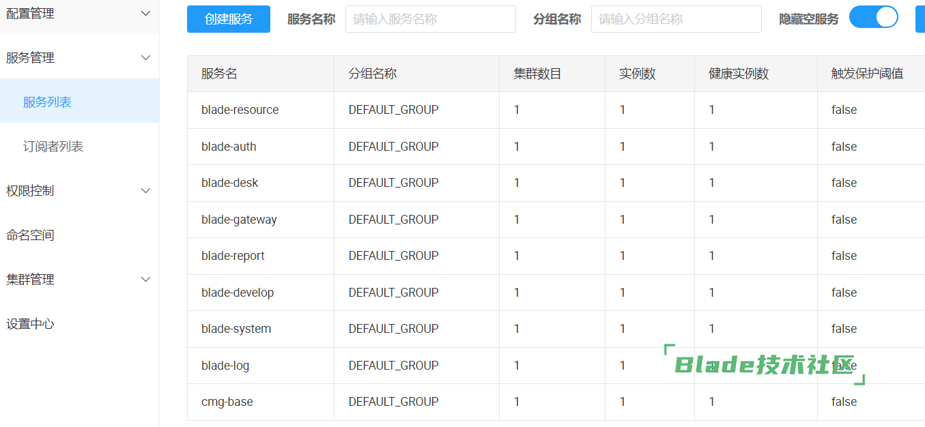
Task: Select the blade-develop service name
Action: coord(238,293)
